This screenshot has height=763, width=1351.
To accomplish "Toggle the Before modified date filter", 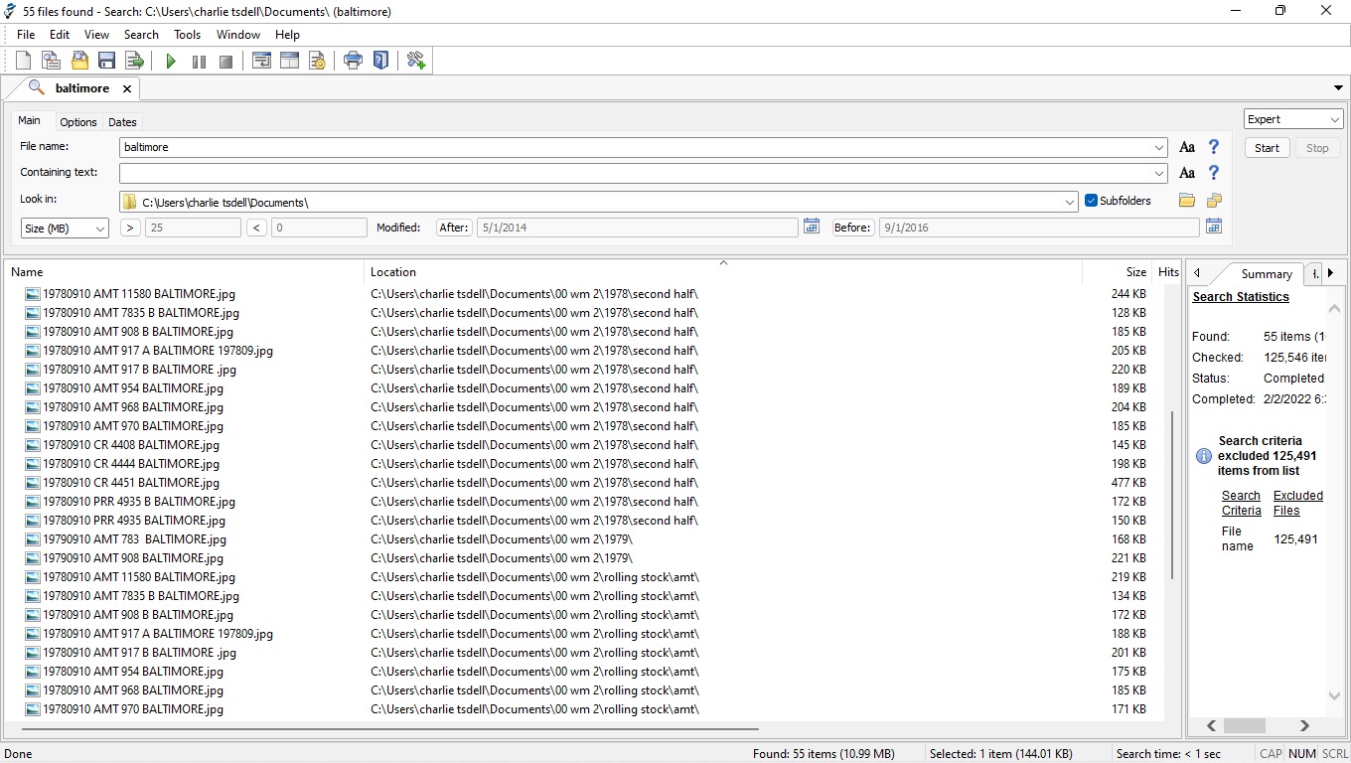I will [x=852, y=228].
